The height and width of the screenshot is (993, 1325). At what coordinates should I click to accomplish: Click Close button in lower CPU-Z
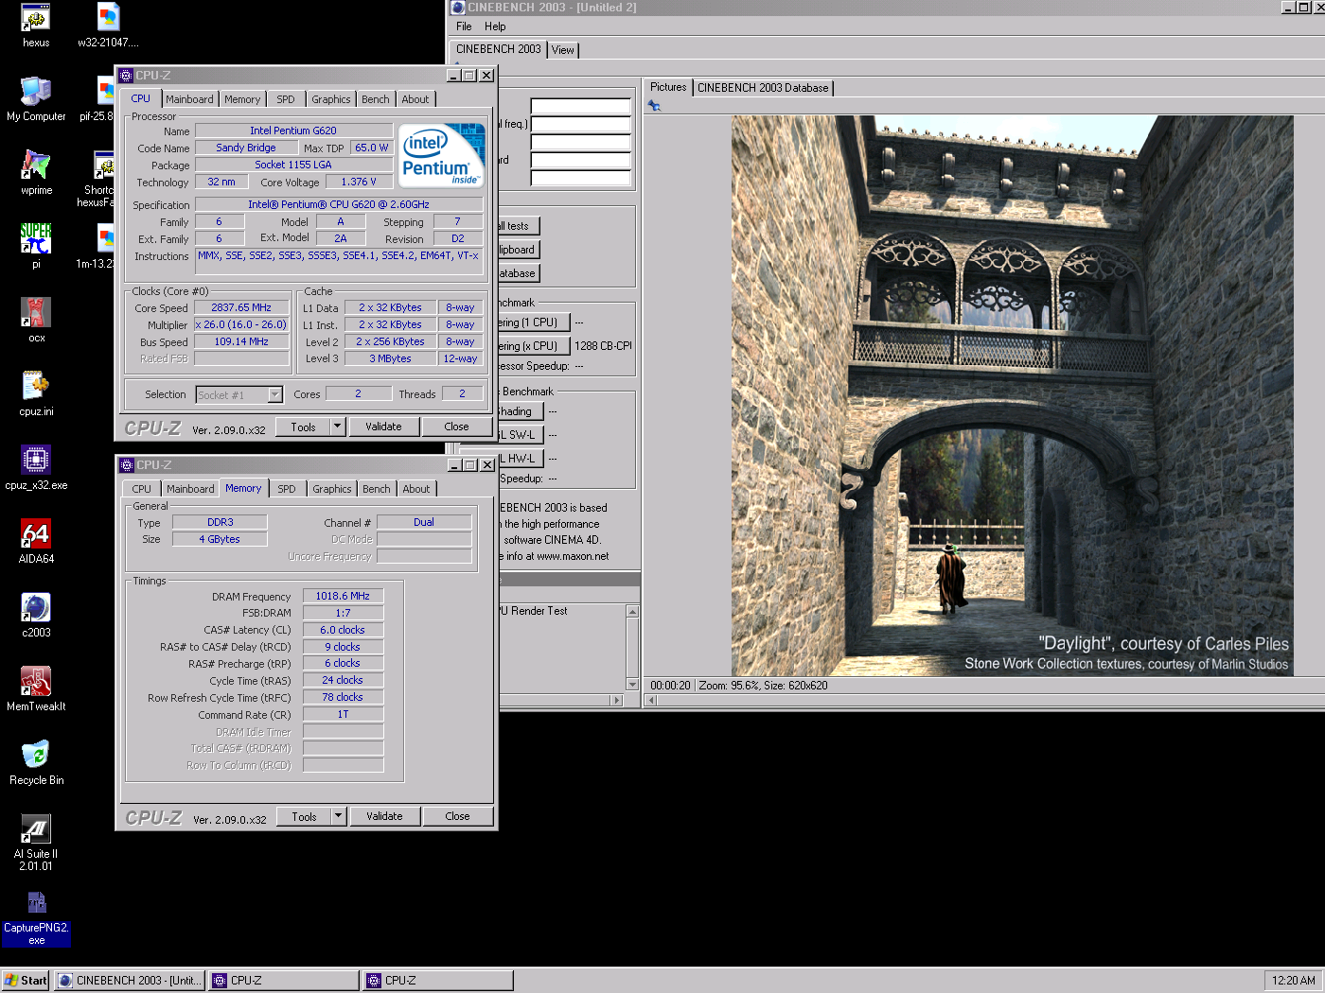click(x=457, y=816)
